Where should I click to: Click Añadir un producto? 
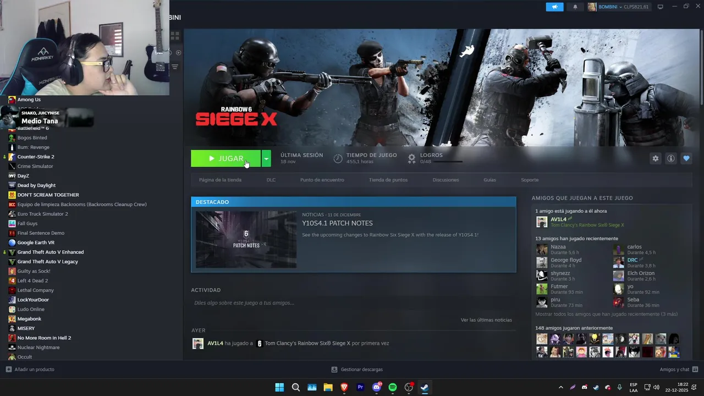pyautogui.click(x=30, y=370)
